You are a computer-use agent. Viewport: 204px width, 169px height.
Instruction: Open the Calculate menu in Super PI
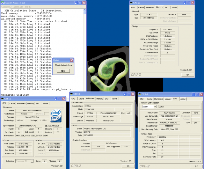click(x=6, y=7)
